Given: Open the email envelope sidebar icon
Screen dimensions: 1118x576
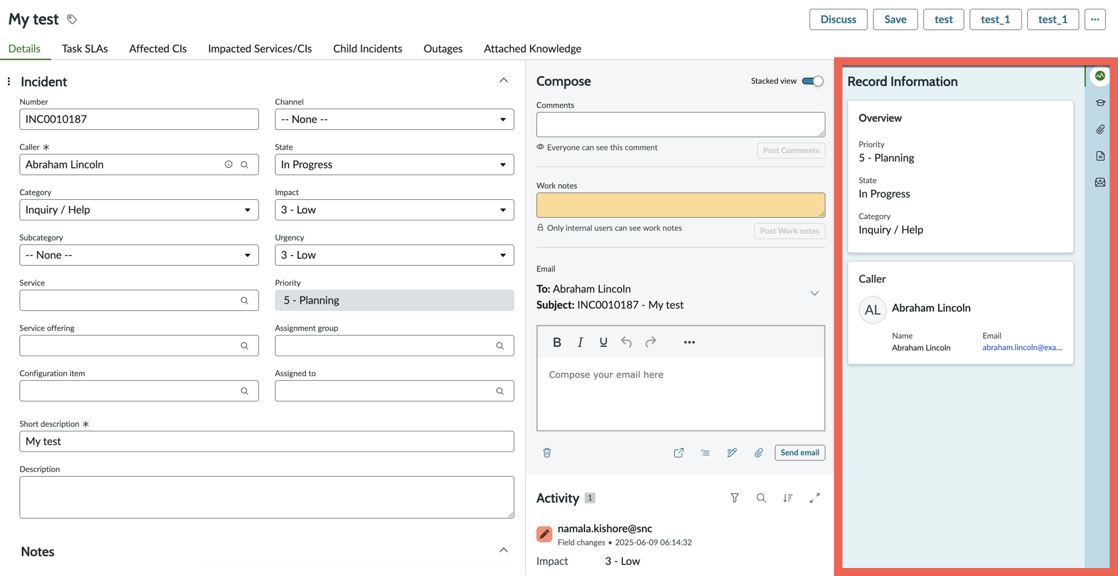Looking at the screenshot, I should tap(1100, 182).
